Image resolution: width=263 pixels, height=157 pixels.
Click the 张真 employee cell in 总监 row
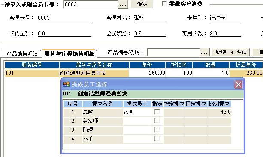pos(137,112)
